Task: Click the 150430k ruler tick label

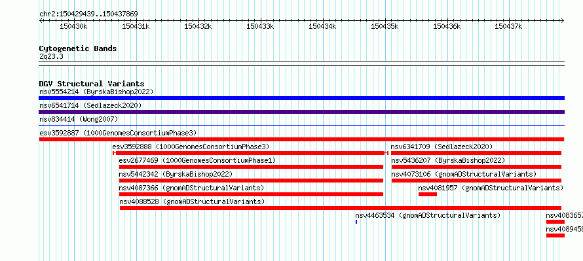Action: [x=73, y=26]
